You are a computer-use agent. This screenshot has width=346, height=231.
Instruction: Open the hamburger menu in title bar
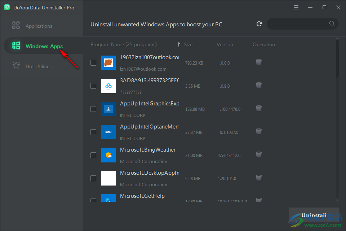point(296,8)
